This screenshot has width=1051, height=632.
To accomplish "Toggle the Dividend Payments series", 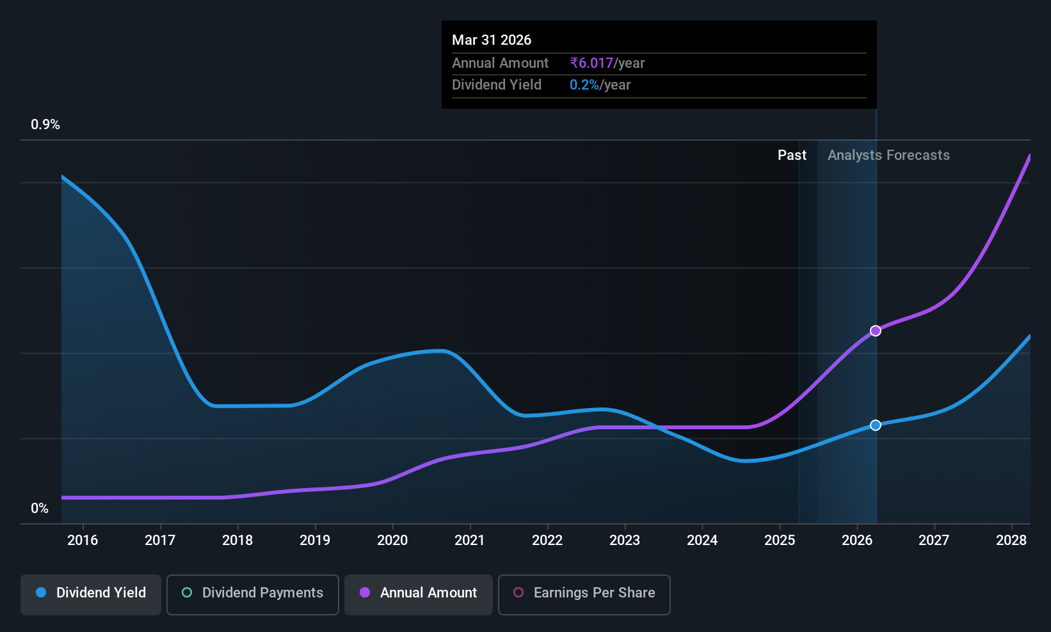I will pyautogui.click(x=253, y=595).
